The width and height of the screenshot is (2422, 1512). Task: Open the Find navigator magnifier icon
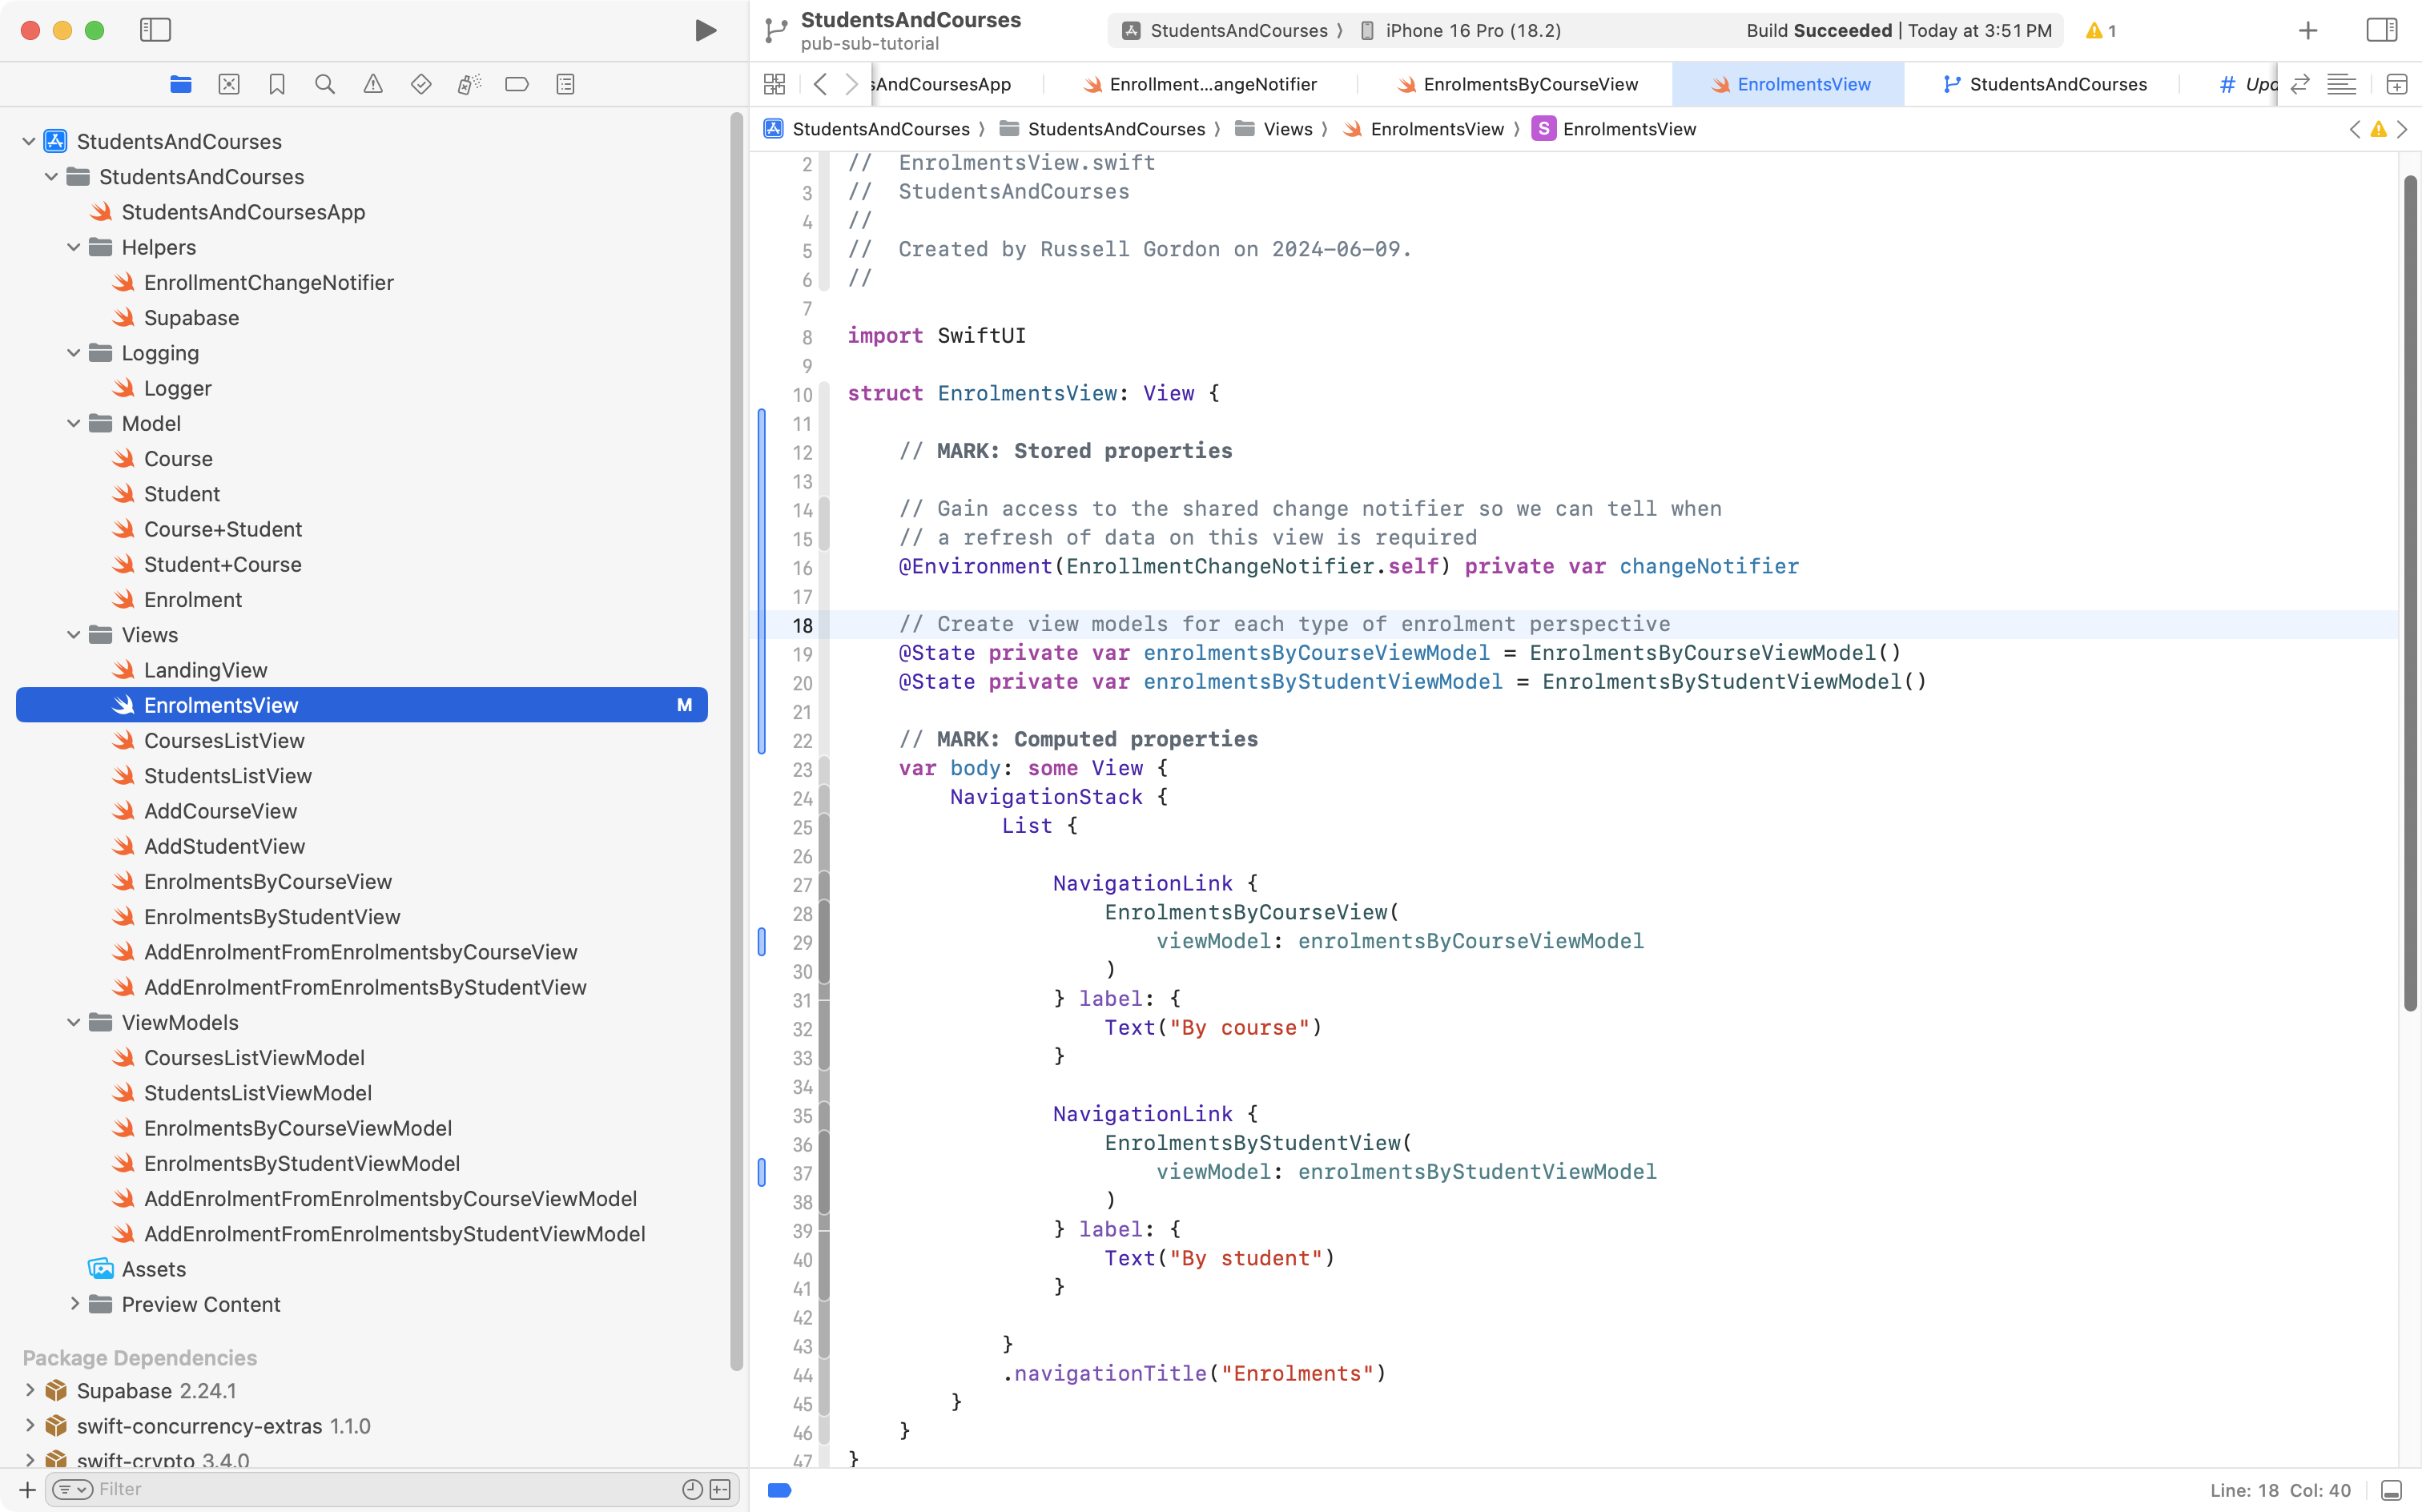pyautogui.click(x=325, y=84)
